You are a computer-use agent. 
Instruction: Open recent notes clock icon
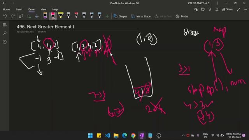click(5, 42)
